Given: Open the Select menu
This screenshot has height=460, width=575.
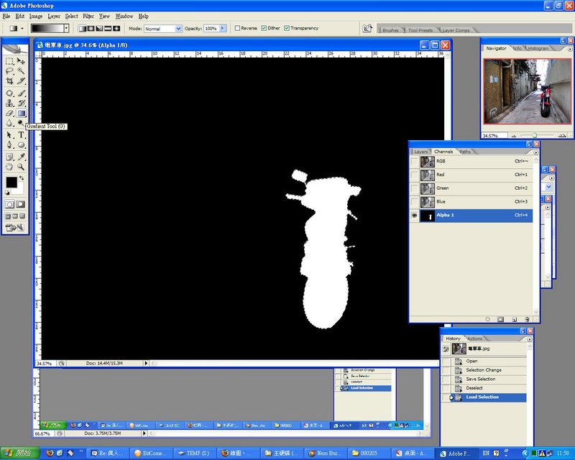Looking at the screenshot, I should (71, 16).
